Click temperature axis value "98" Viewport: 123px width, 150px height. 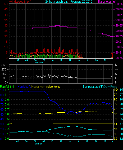(121, 99)
